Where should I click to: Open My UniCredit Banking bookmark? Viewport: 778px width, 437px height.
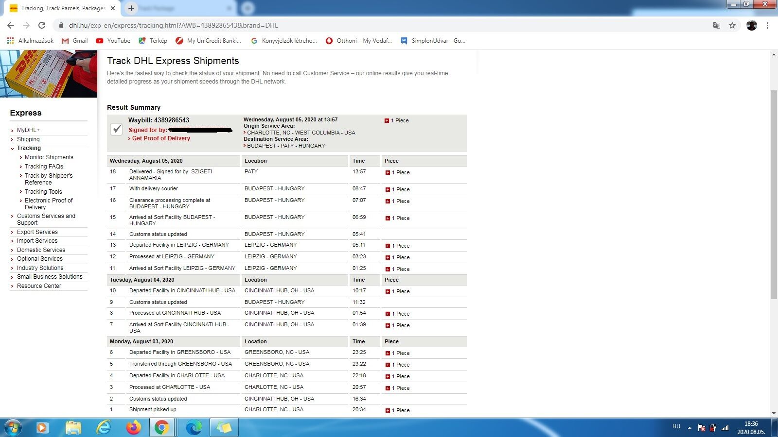[208, 41]
